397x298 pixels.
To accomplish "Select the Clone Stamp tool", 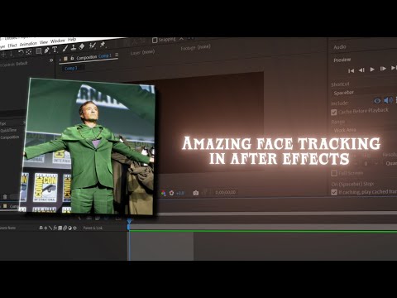I will click(74, 47).
